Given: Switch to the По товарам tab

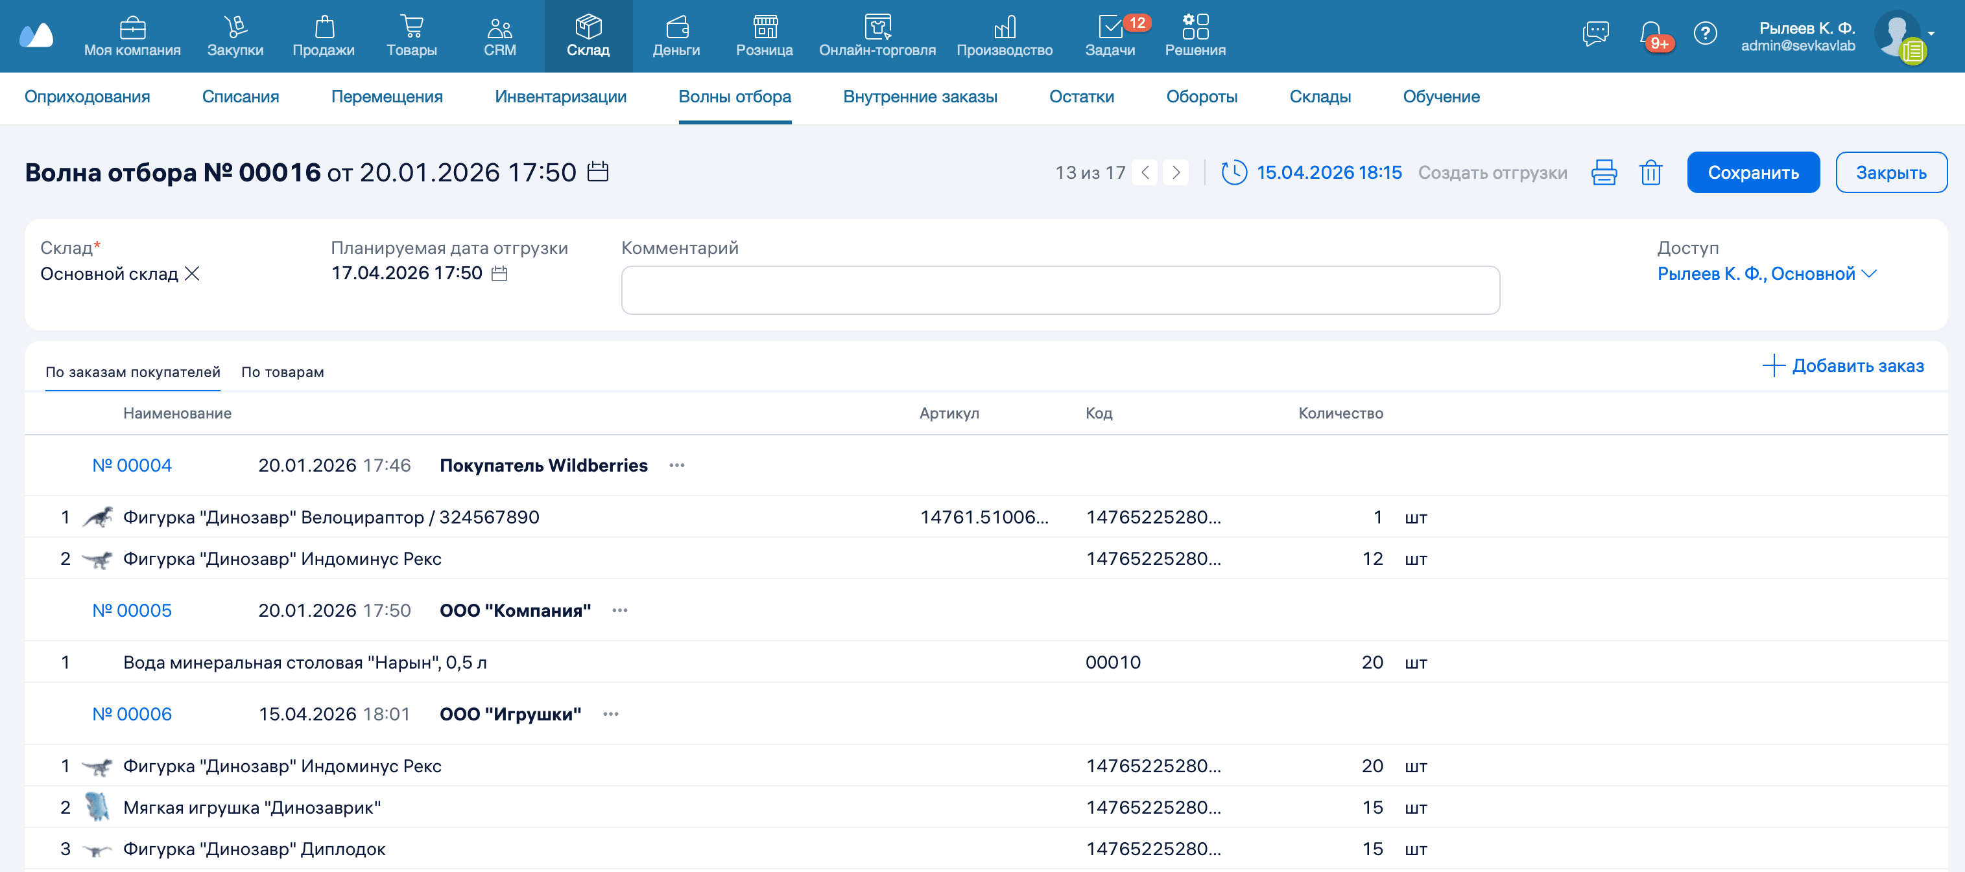Looking at the screenshot, I should (x=282, y=372).
